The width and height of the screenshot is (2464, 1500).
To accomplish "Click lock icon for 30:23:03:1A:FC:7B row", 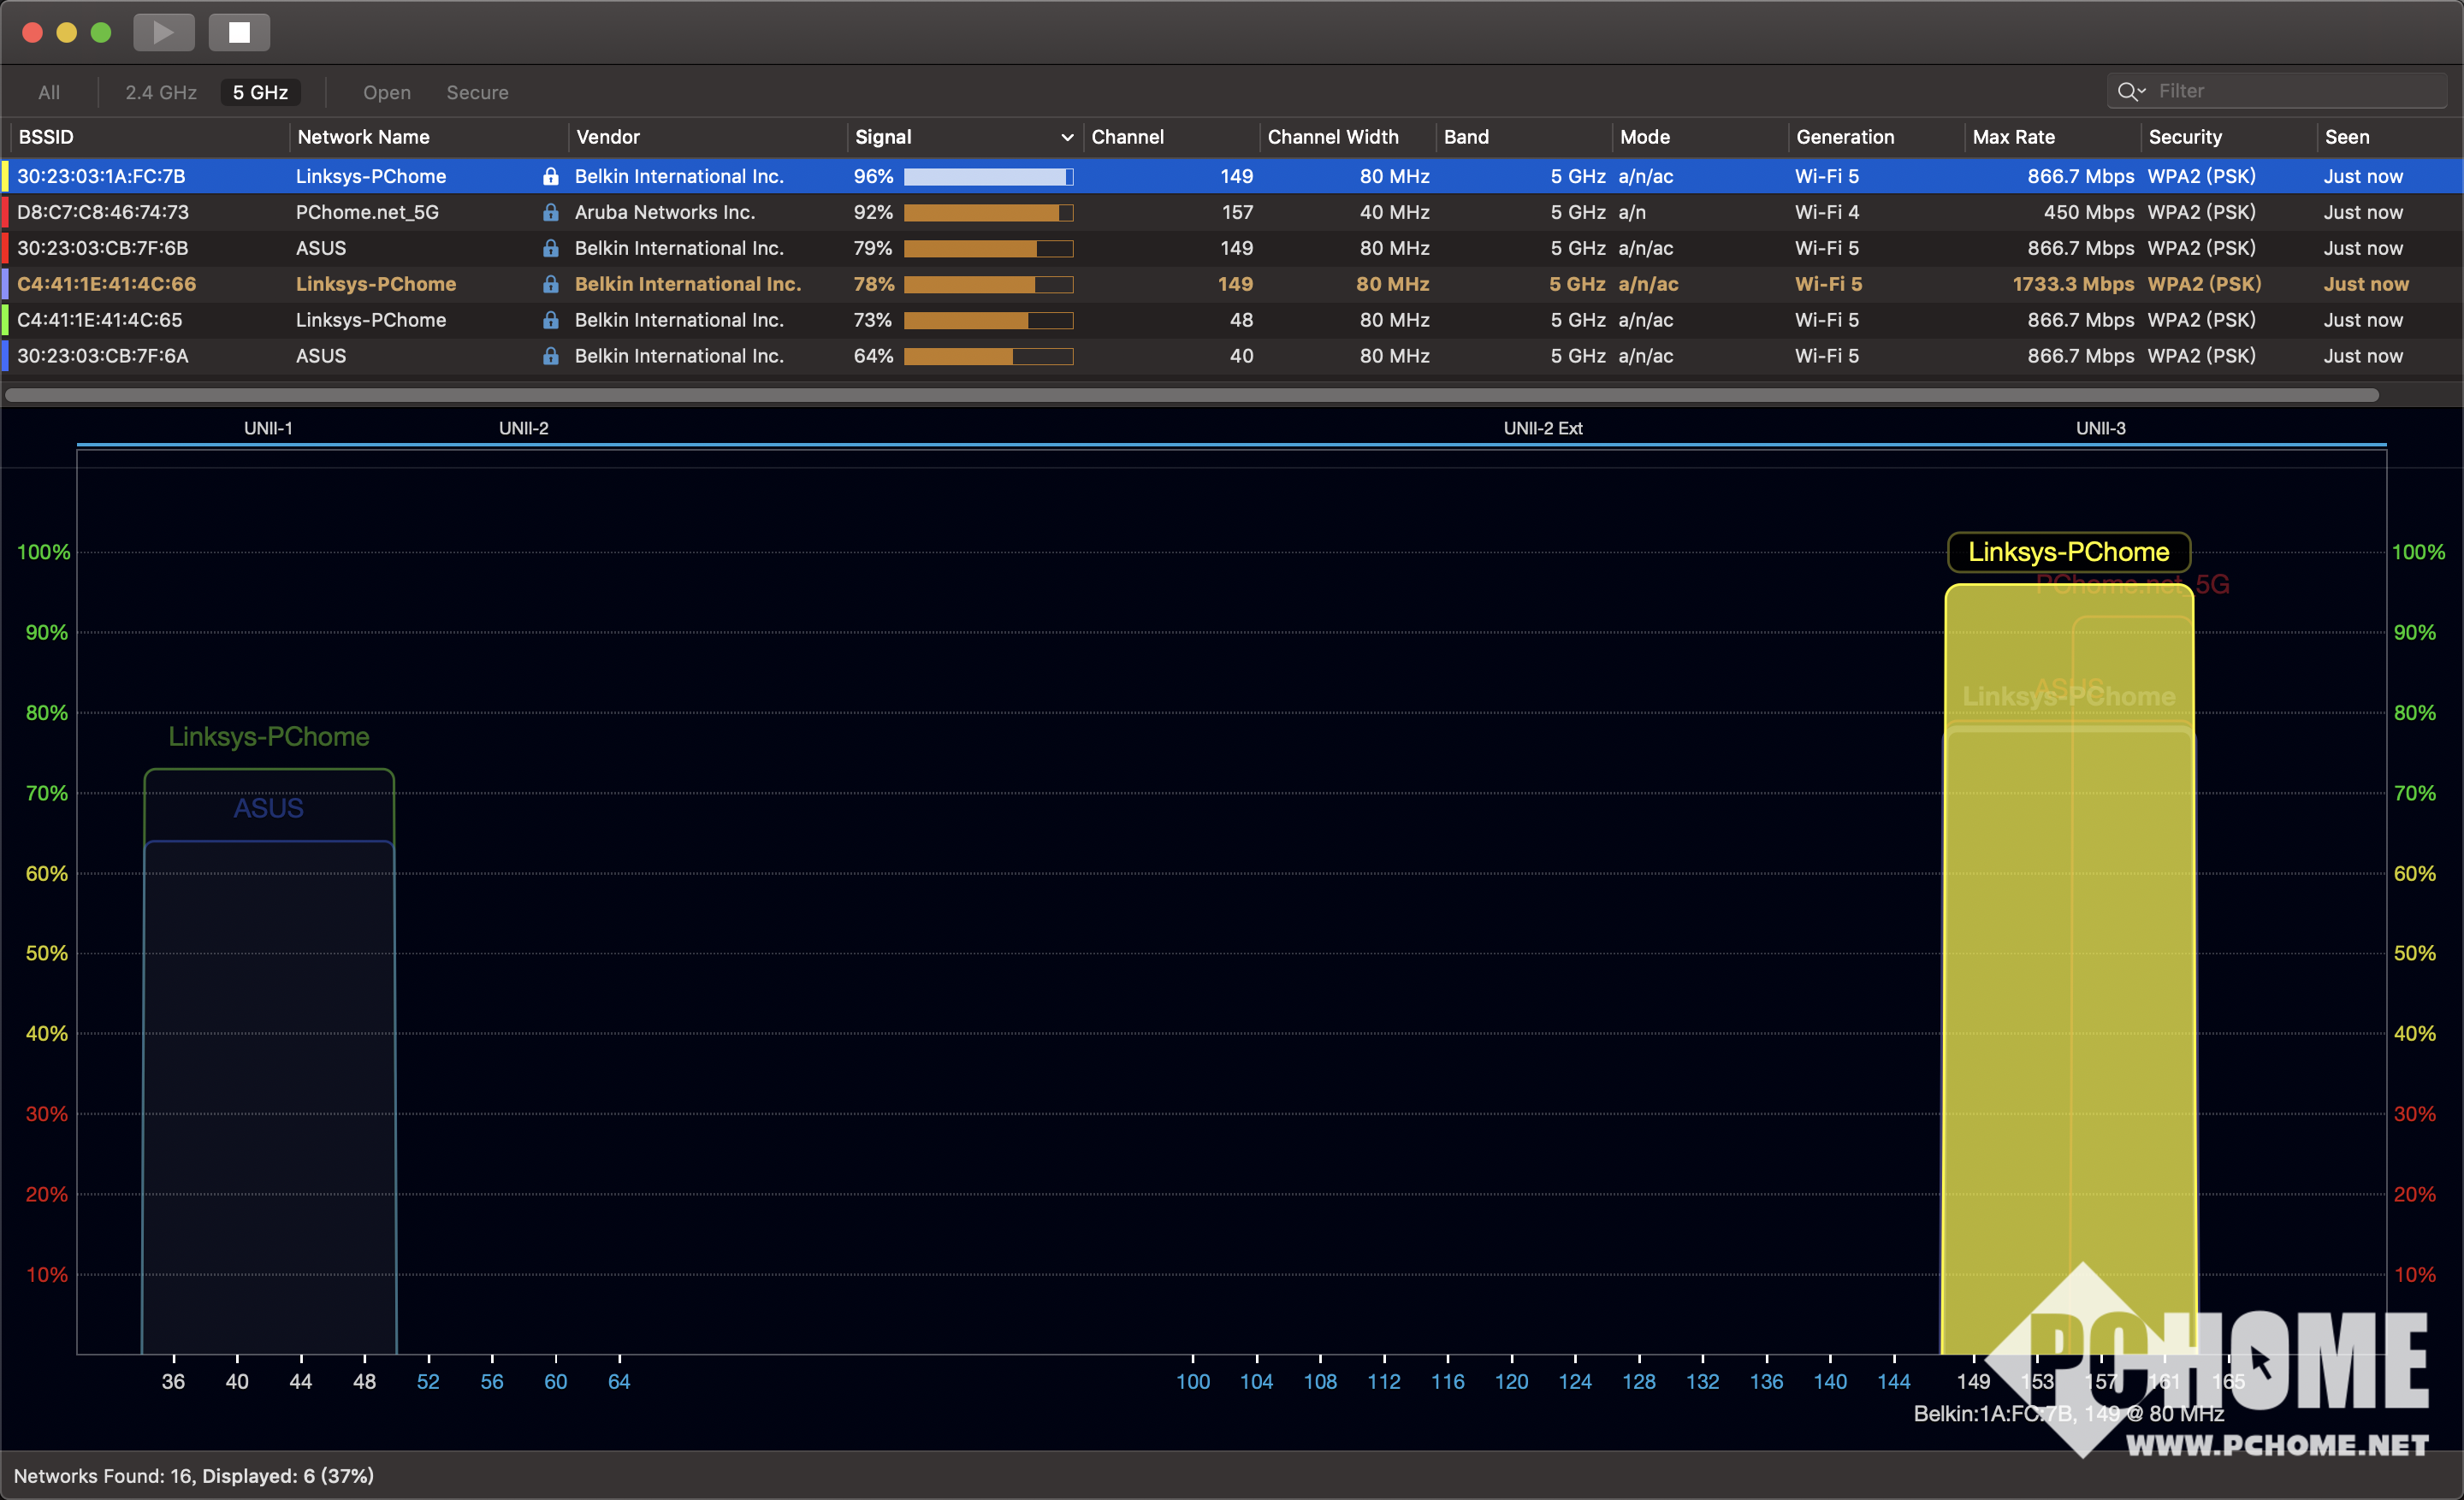I will tap(550, 176).
